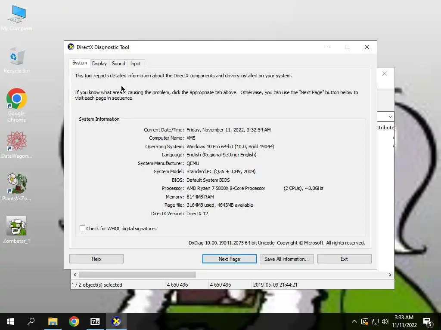
Task: Click the Exit button
Action: [x=344, y=259]
